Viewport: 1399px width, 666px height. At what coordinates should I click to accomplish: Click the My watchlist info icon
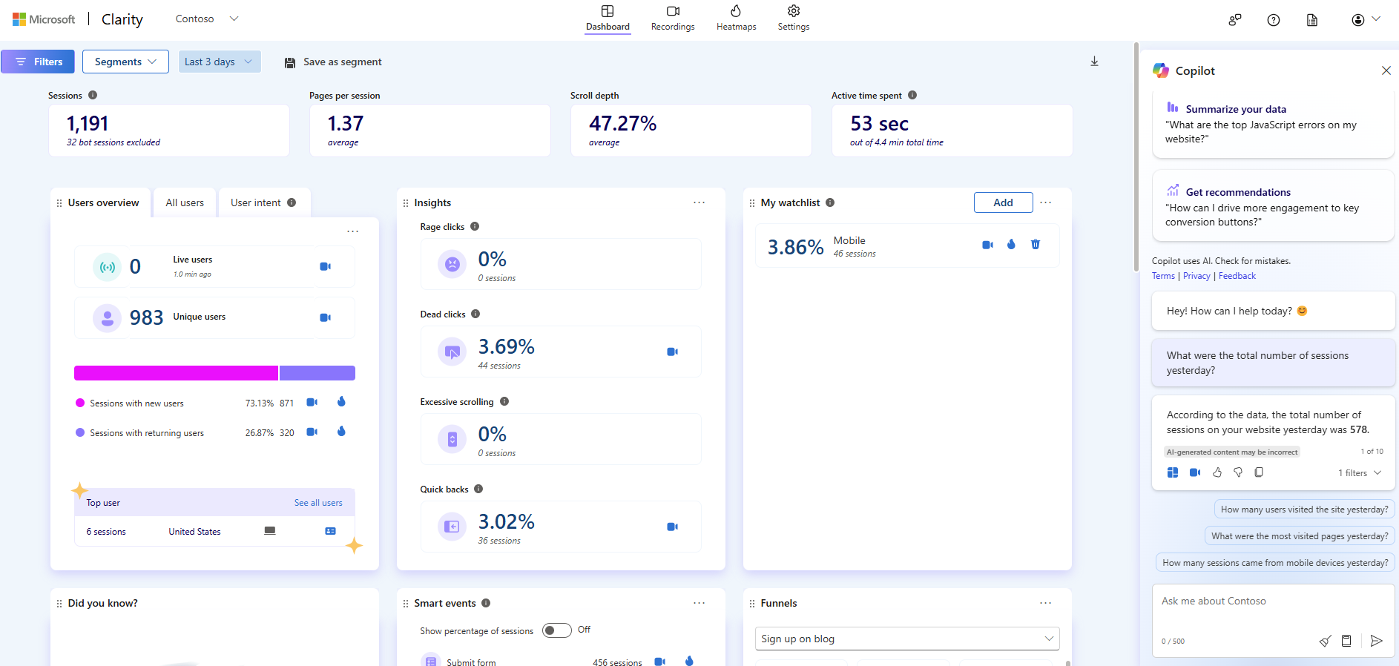coord(830,202)
